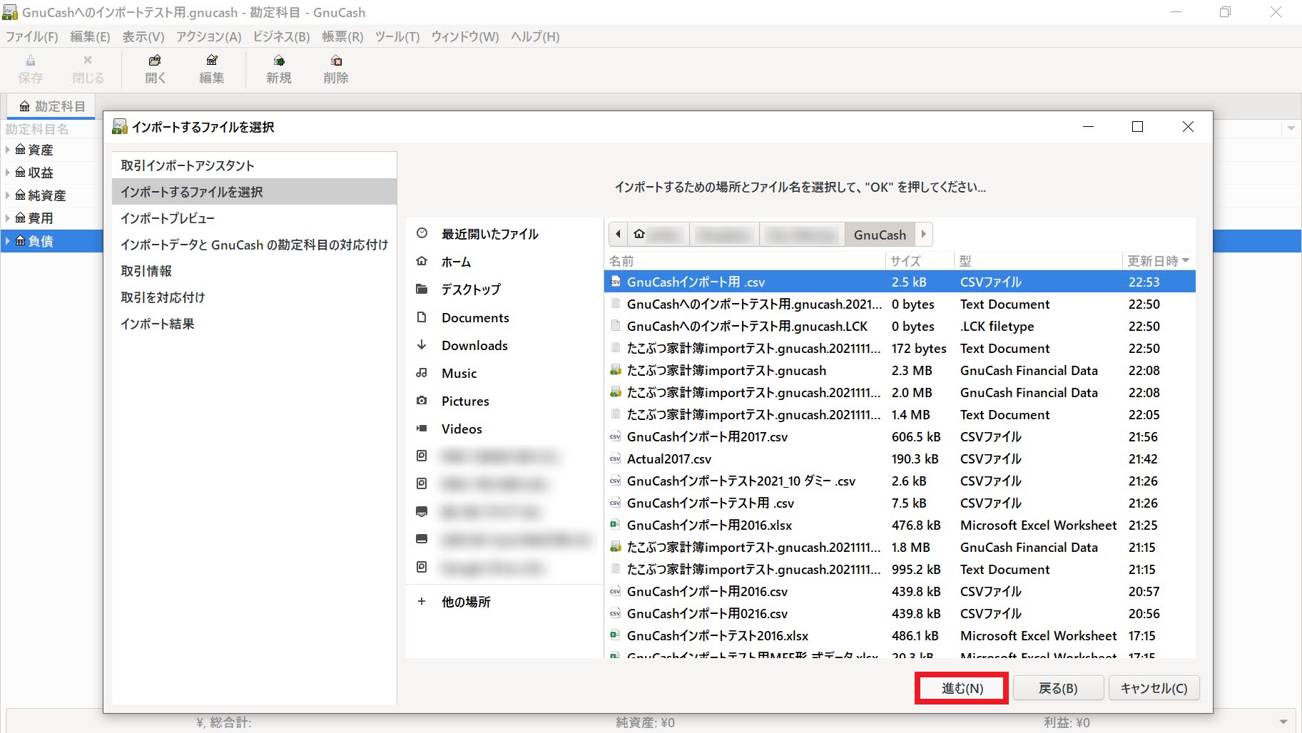Click the Close (閉じる) toolbar icon
Image resolution: width=1302 pixels, height=733 pixels.
(88, 69)
